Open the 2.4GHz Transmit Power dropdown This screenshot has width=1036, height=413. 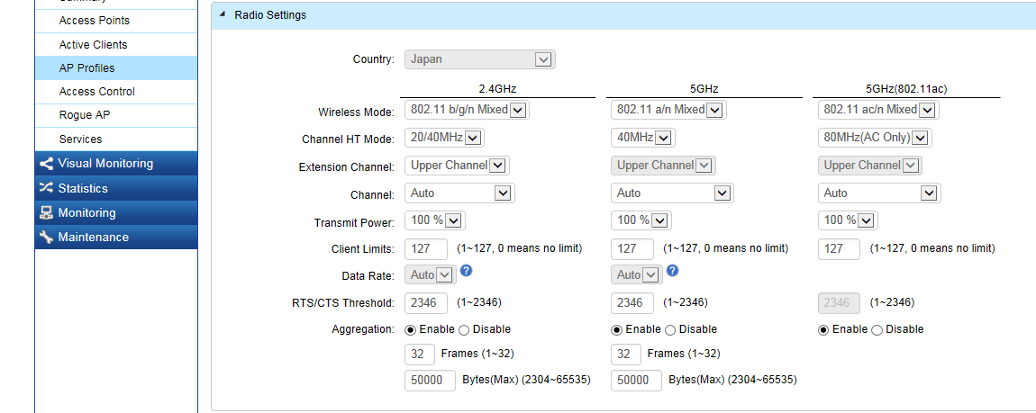tap(435, 220)
